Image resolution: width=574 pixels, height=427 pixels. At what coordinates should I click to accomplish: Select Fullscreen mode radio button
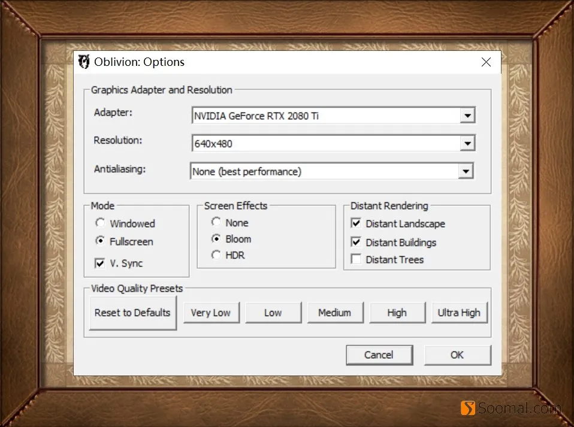pyautogui.click(x=100, y=241)
